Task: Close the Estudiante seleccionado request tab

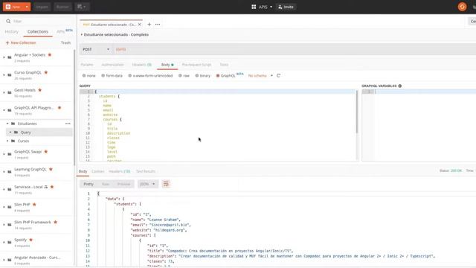Action: tap(140, 25)
